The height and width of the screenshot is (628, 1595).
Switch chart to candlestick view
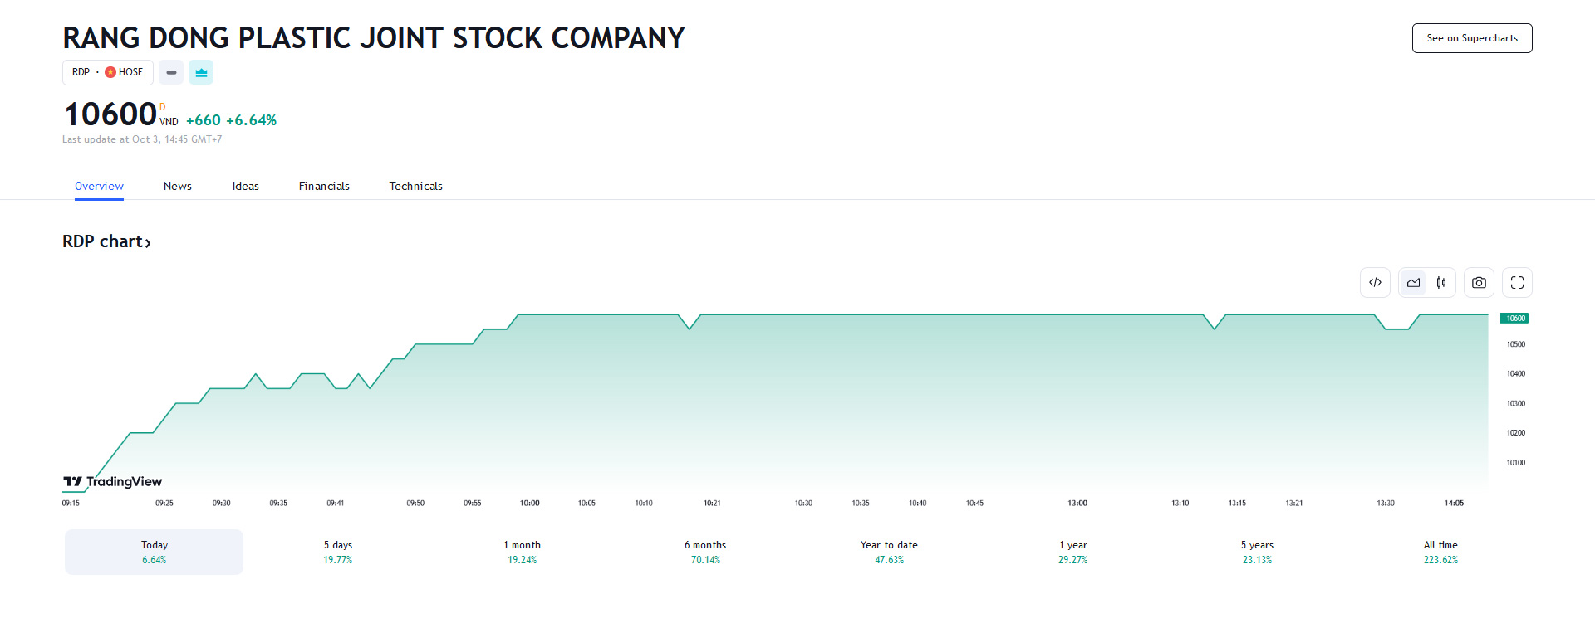pos(1441,282)
